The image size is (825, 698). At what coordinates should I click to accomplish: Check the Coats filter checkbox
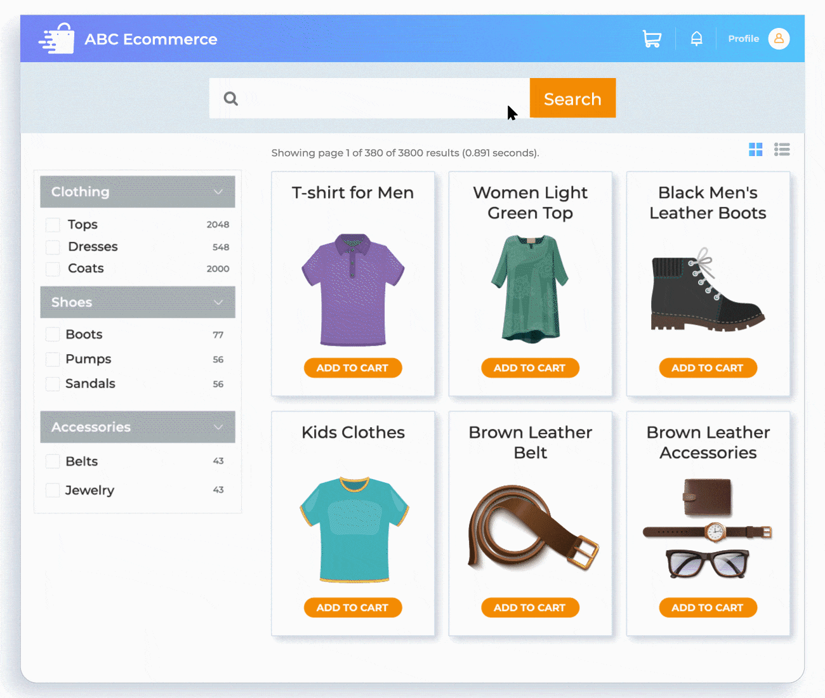point(53,268)
